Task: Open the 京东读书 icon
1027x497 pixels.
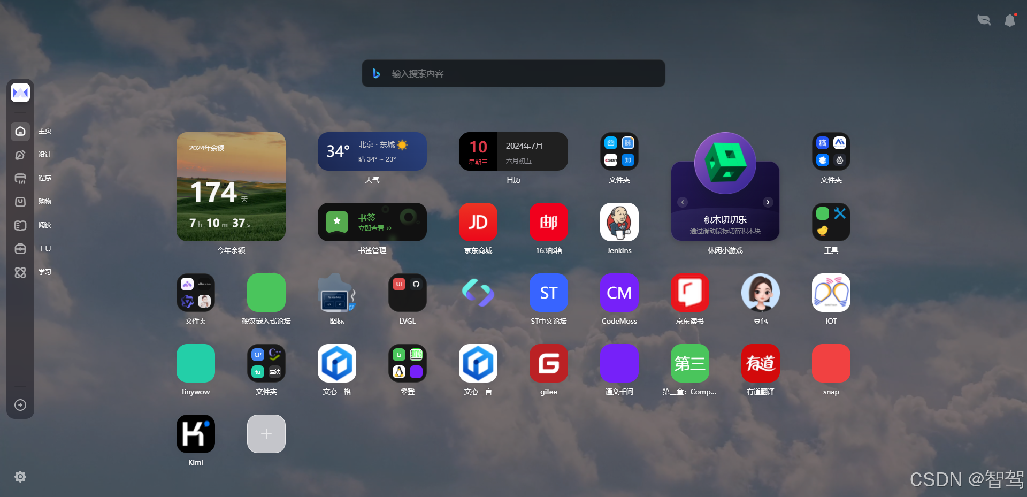Action: pos(690,293)
